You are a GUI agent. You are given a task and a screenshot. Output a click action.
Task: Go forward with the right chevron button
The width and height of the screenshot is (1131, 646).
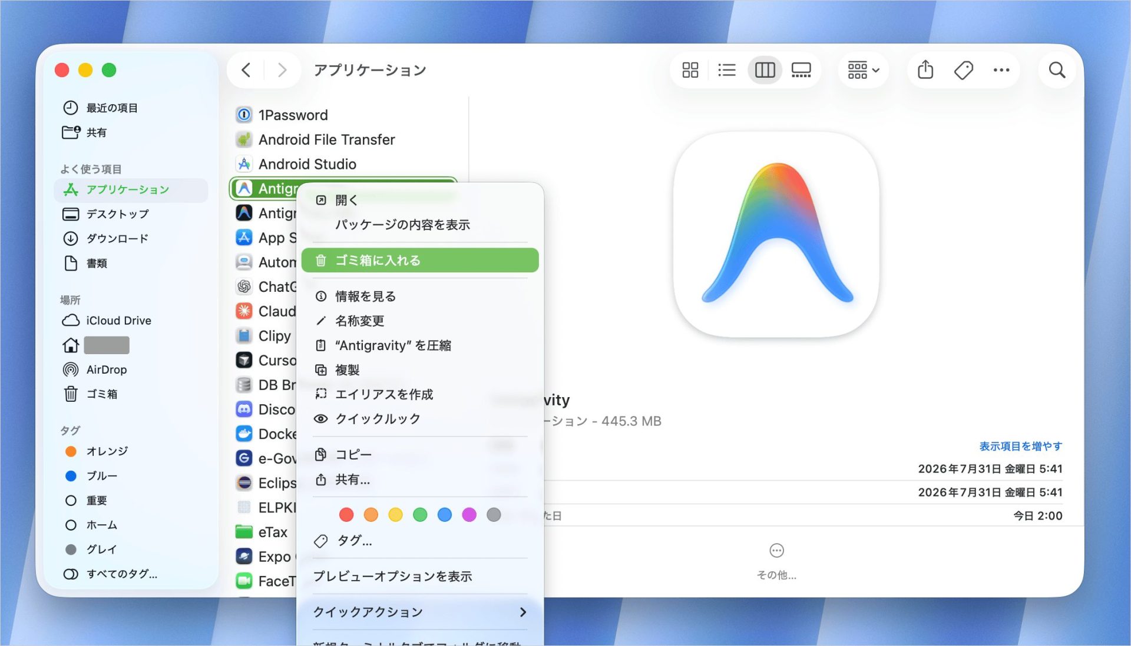point(282,70)
